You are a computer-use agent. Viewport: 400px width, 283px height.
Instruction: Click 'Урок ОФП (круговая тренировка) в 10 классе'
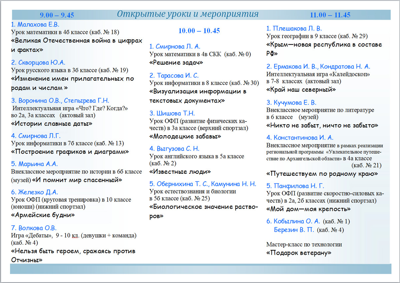pos(71,200)
